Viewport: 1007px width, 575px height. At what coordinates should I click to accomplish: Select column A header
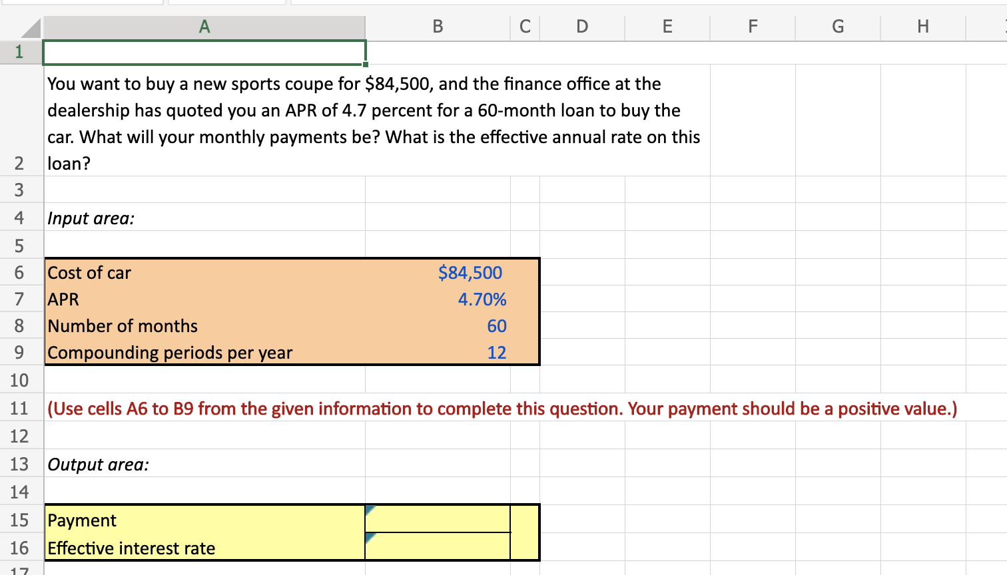click(204, 27)
